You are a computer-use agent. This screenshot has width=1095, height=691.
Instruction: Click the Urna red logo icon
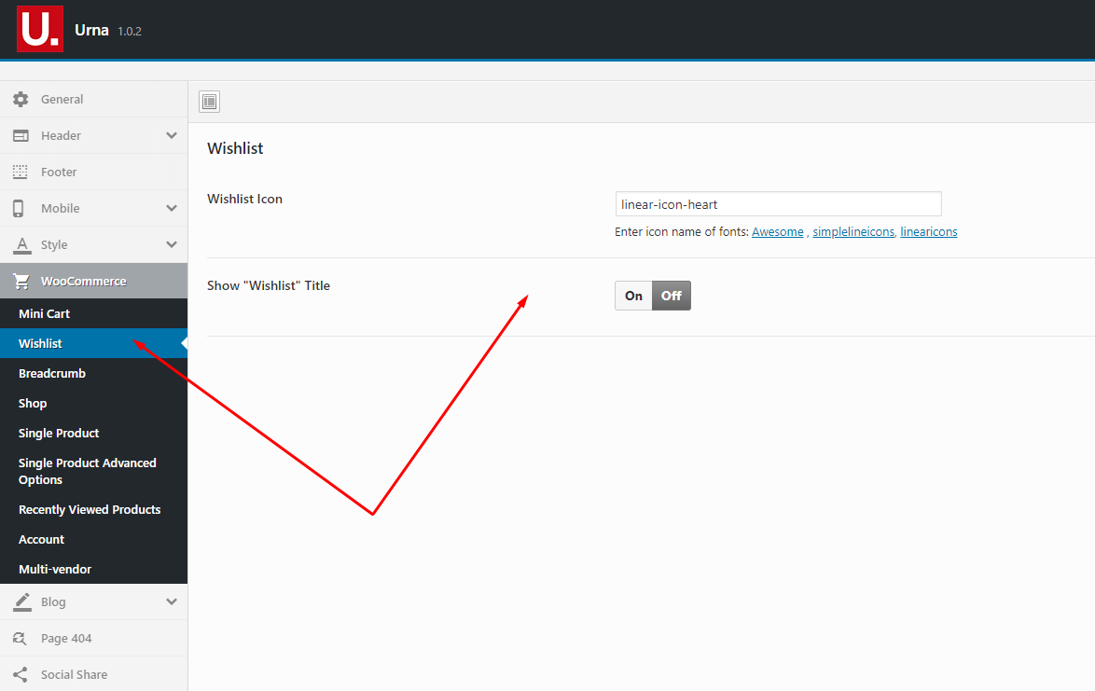coord(40,29)
